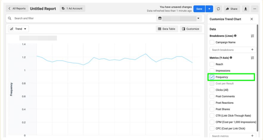Click the calendar date range icon
The width and height of the screenshot is (263, 140).
(x=160, y=18)
